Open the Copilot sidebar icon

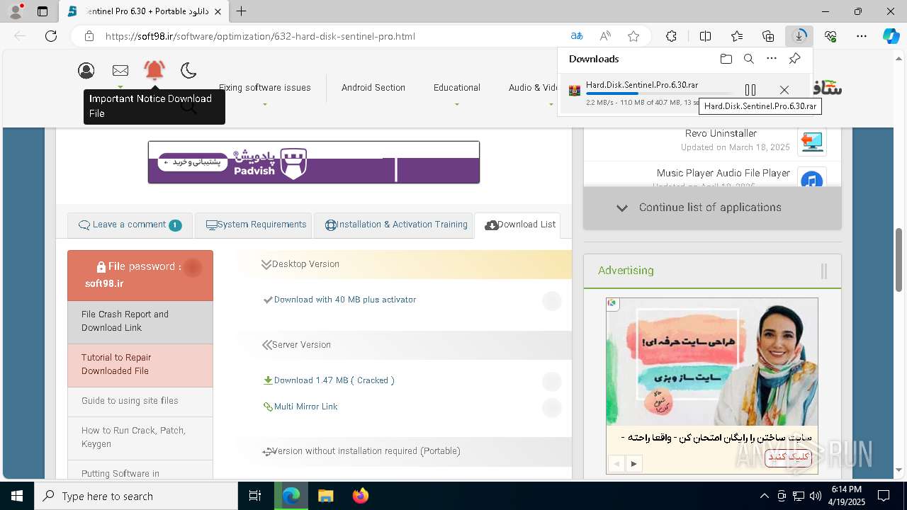[891, 36]
